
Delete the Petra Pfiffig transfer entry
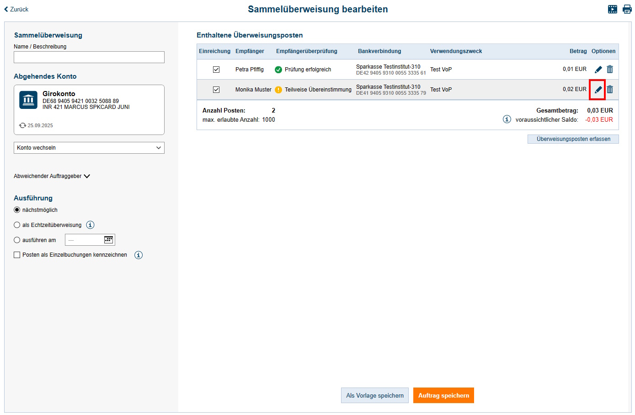(609, 70)
